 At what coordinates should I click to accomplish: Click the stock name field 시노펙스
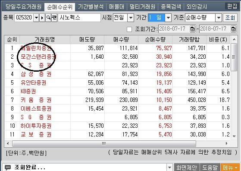79,18
